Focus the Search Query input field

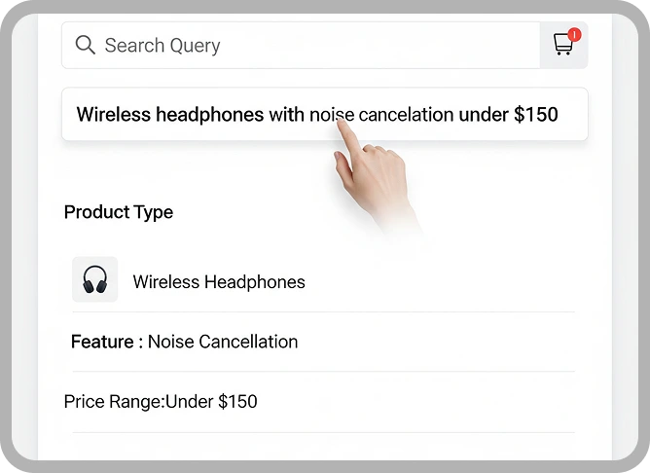[301, 45]
